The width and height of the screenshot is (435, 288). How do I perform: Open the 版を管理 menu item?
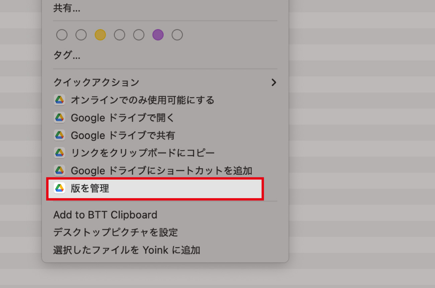pyautogui.click(x=155, y=189)
